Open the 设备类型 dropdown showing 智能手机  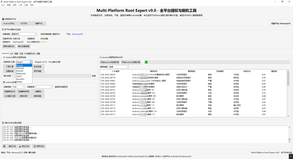pos(24,34)
